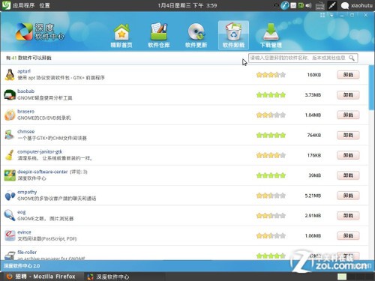375x281 pixels.
Task: Click the file-roller archive manager icon
Action: (10, 255)
